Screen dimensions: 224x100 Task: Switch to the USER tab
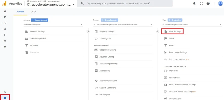[33, 12]
